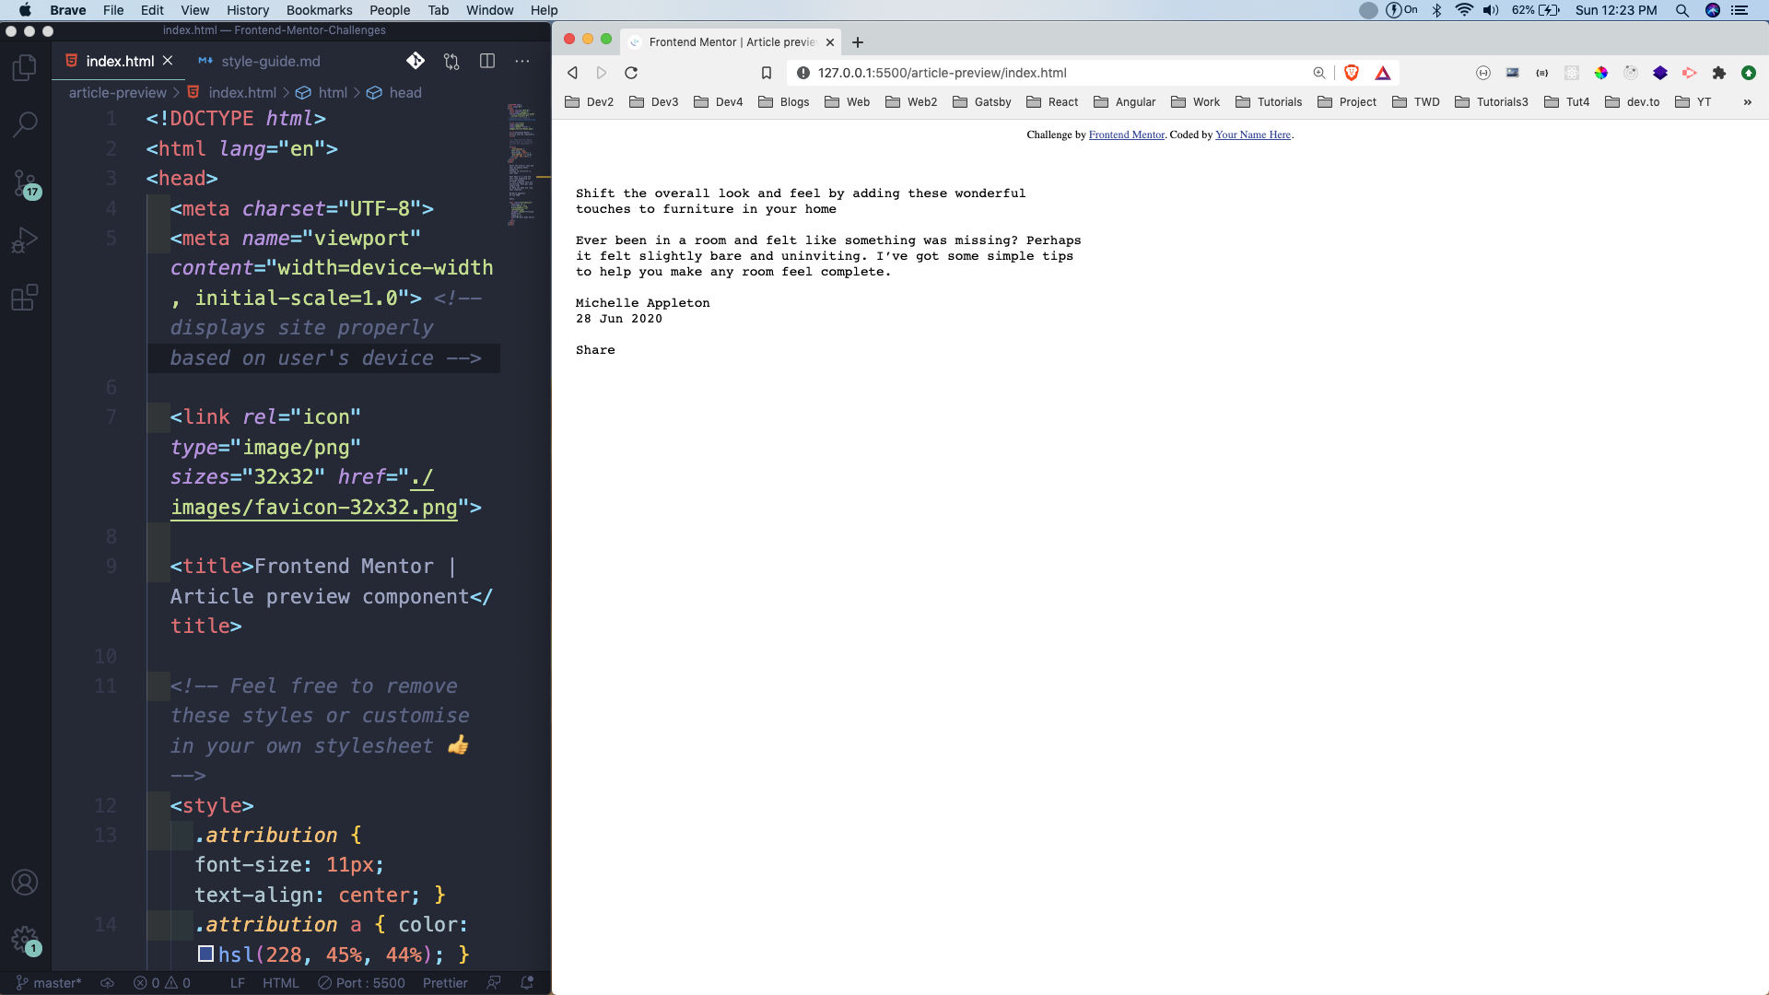Screen dimensions: 1769x995
Task: Click the open changes icon in editor toolbar
Action: coord(451,61)
